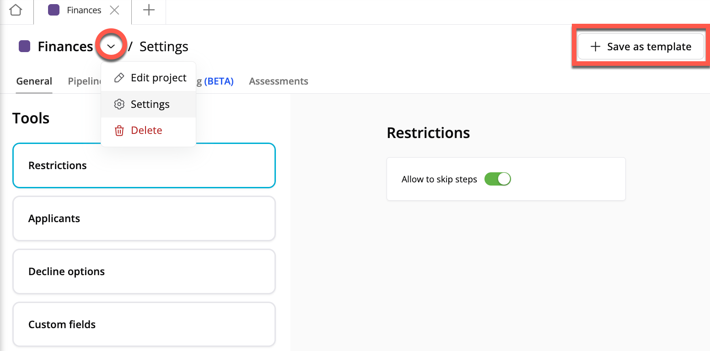This screenshot has height=351, width=710.
Task: Close the Finances tab
Action: click(115, 10)
